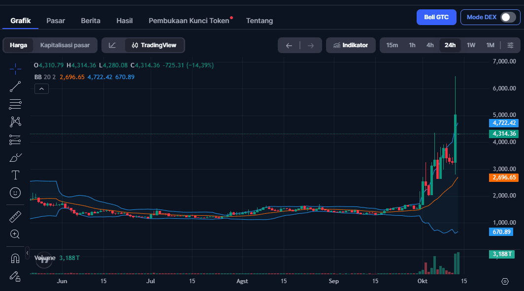Open chart settings sliders icon

coord(510,45)
